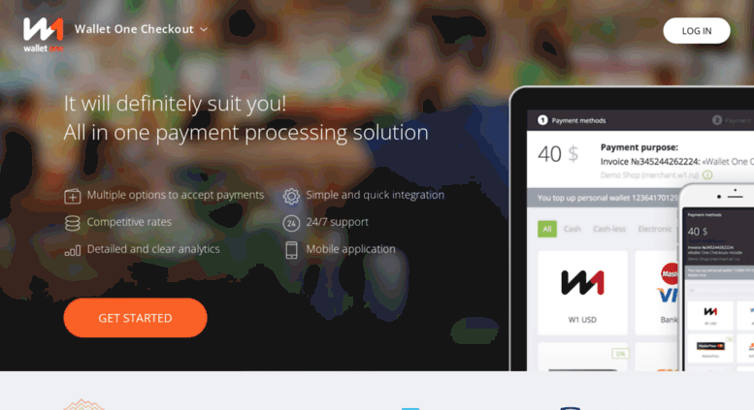Click the LOG IN button
The width and height of the screenshot is (754, 410).
pos(697,31)
